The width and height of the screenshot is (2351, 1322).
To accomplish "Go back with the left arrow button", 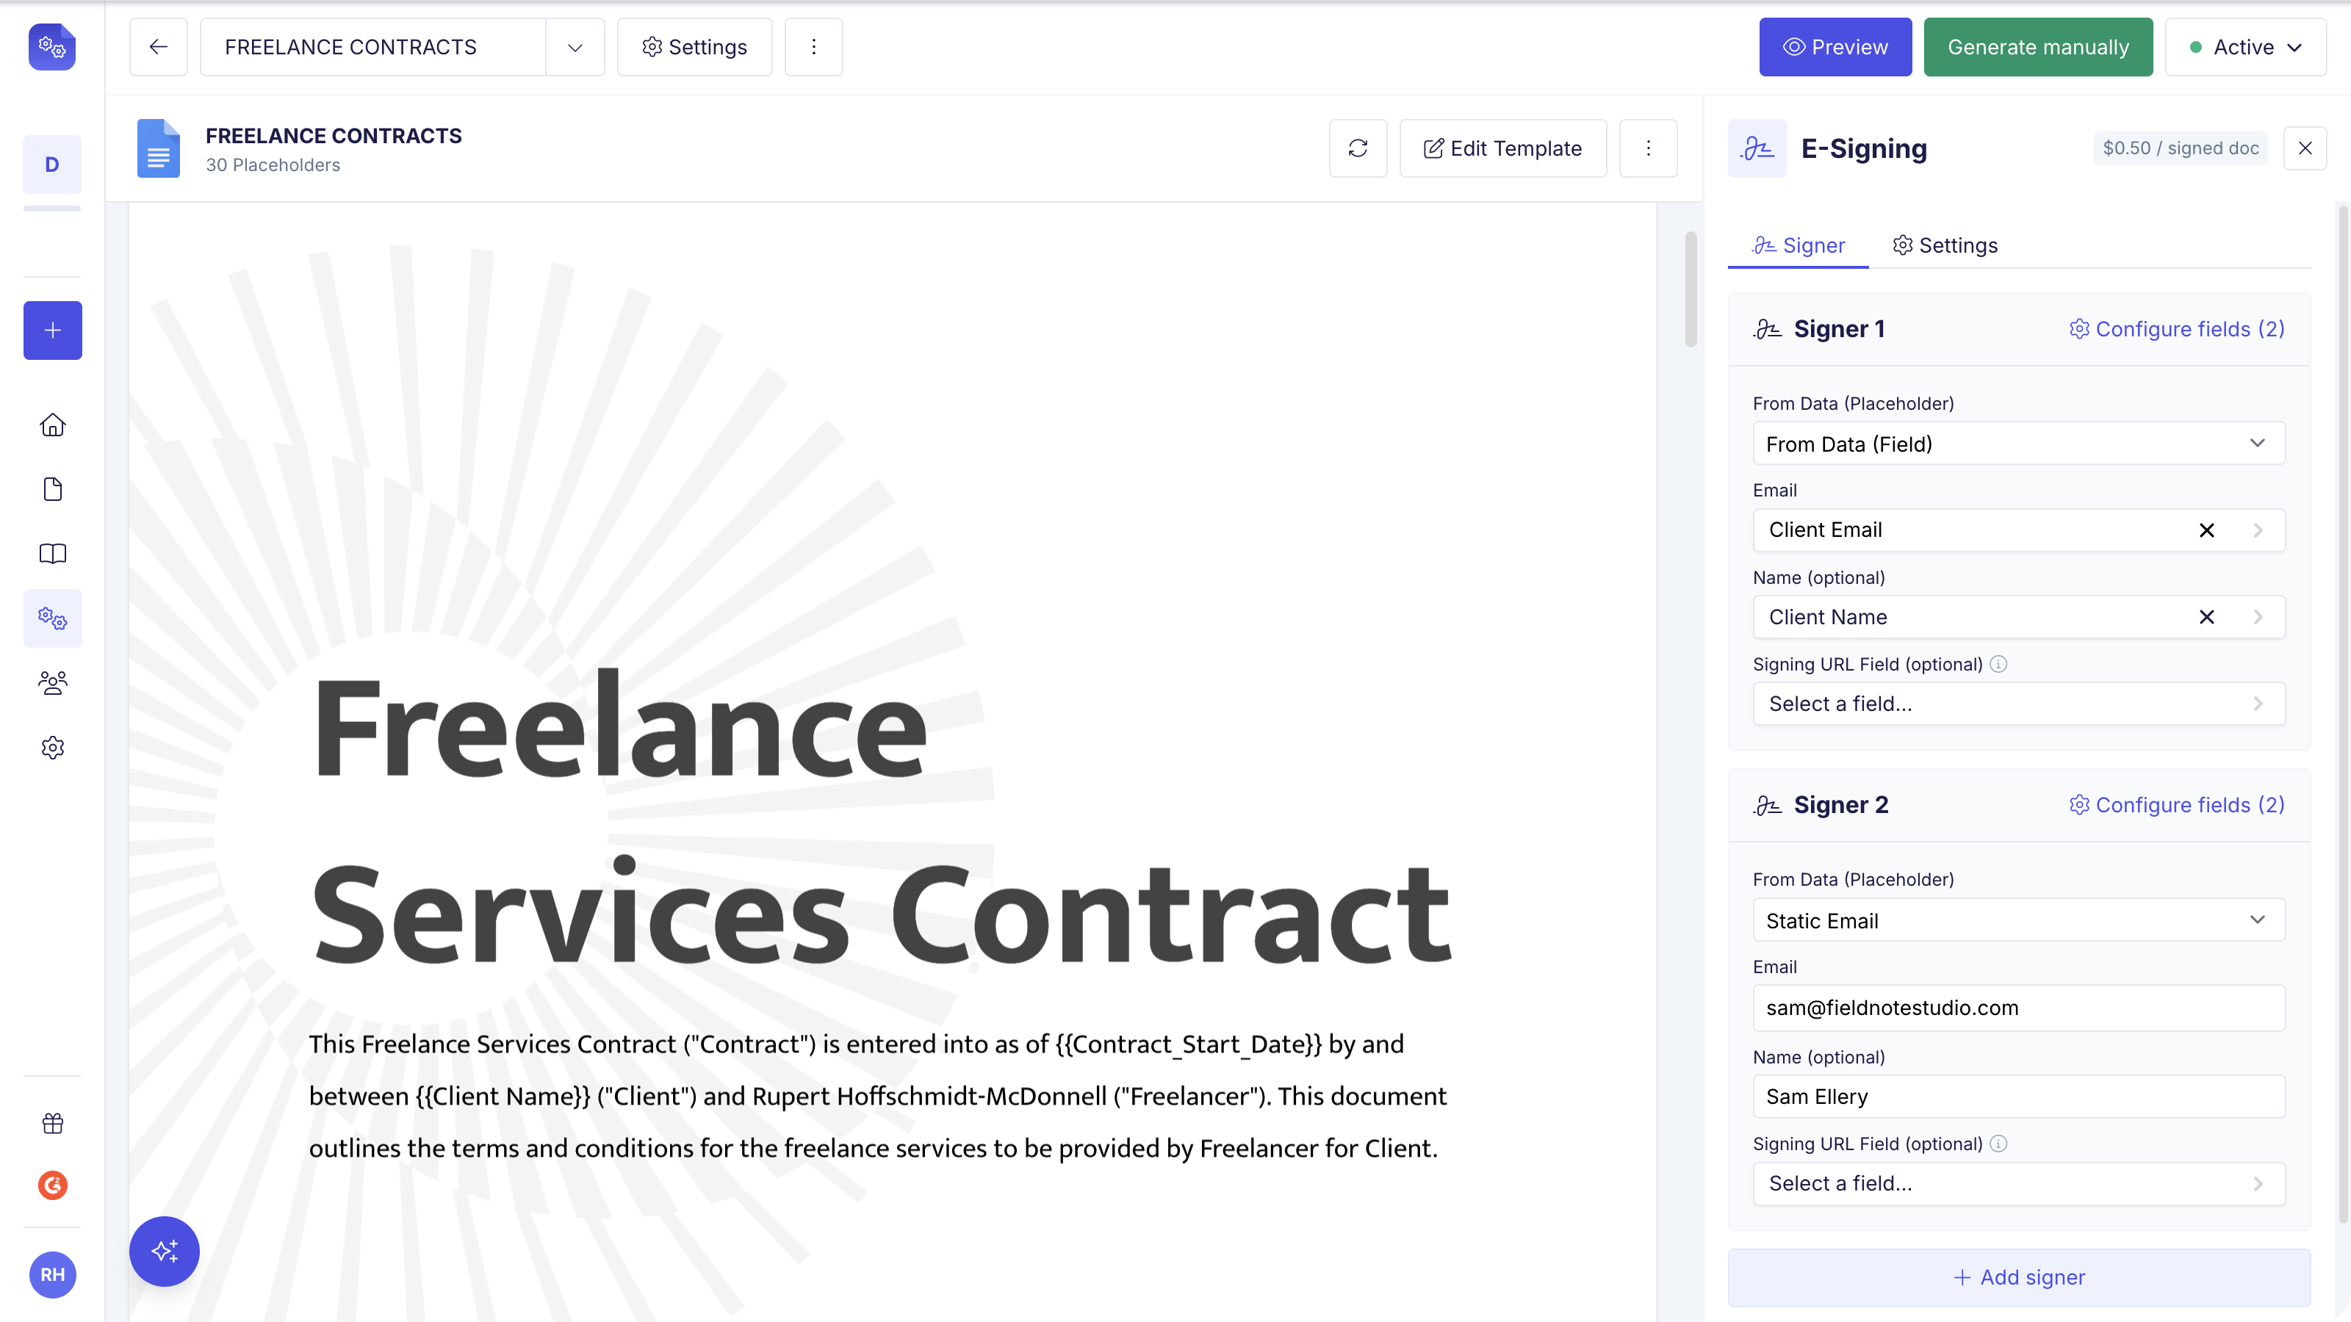I will (158, 46).
